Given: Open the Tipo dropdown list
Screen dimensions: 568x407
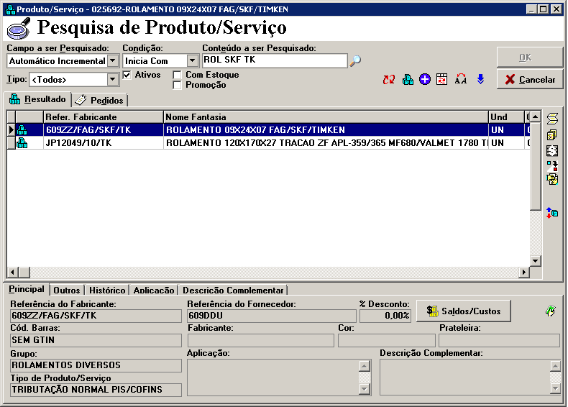Looking at the screenshot, I should (112, 80).
